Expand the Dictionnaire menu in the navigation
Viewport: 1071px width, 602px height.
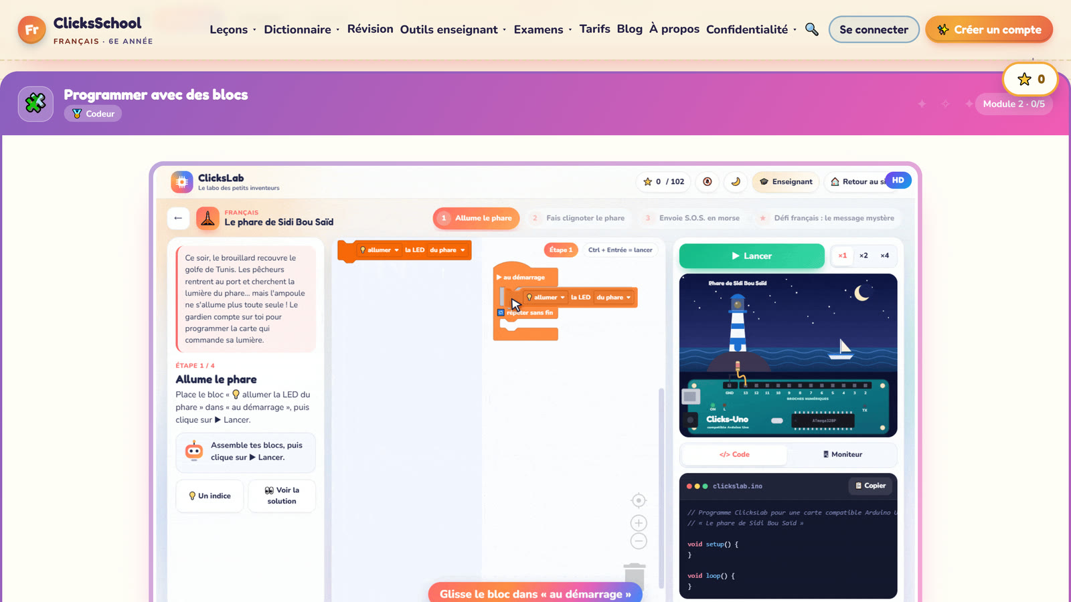[x=301, y=29]
